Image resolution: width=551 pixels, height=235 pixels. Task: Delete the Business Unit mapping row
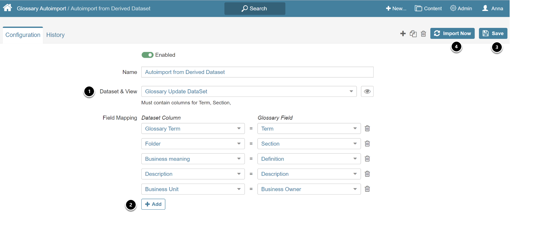[x=367, y=189]
